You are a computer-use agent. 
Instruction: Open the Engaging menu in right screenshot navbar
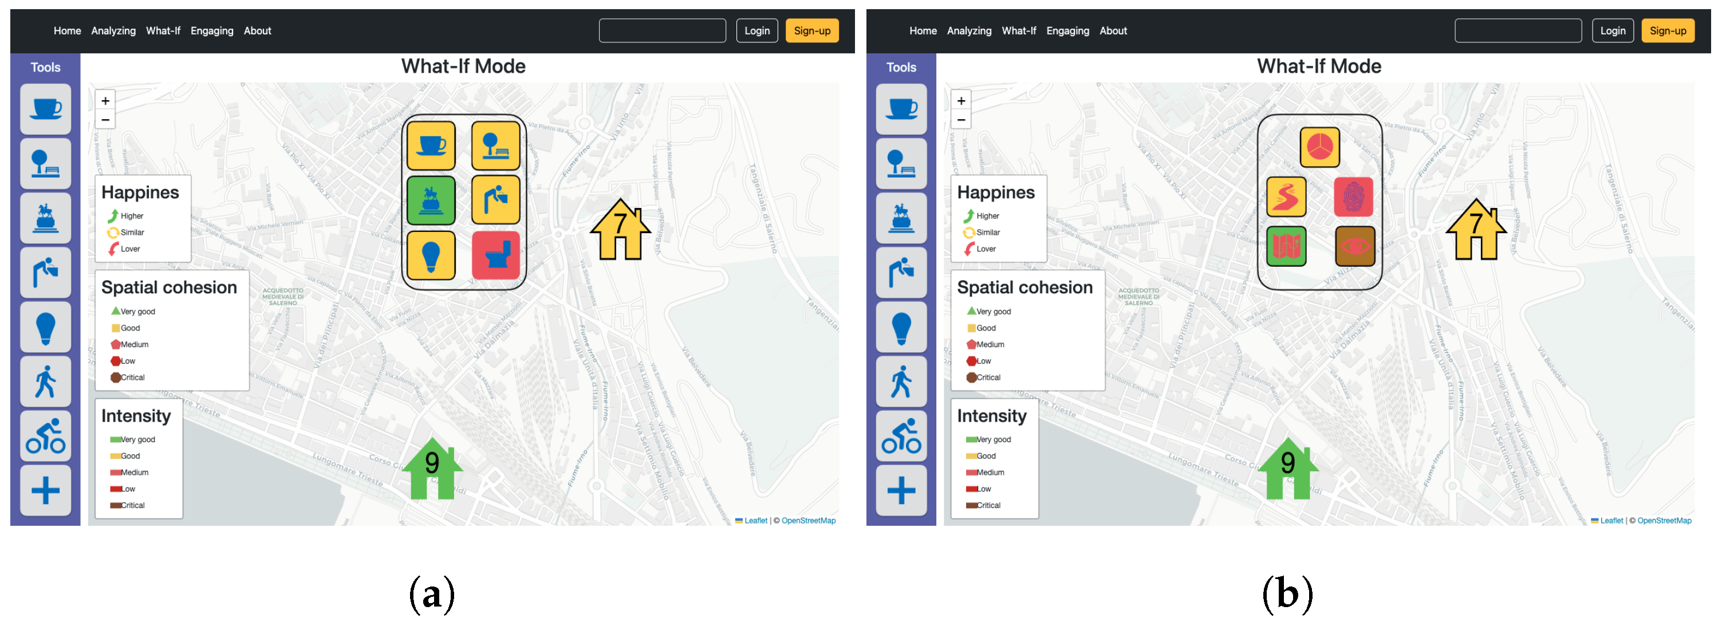pos(1067,31)
